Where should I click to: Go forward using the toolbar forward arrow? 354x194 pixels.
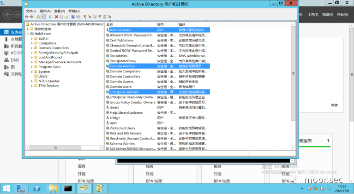[x=31, y=17]
